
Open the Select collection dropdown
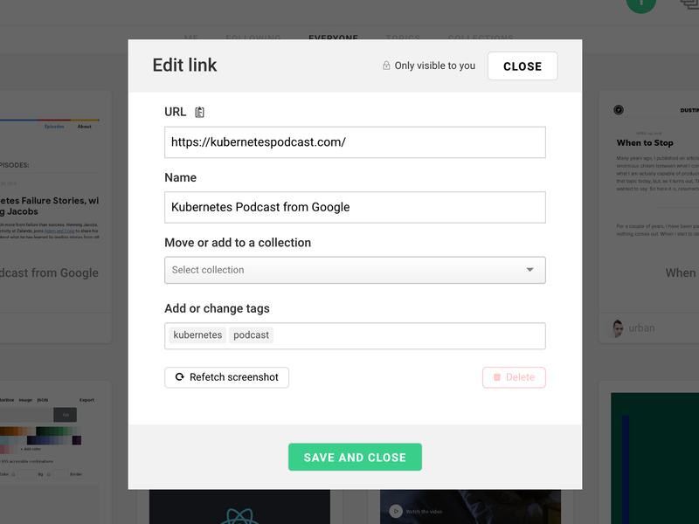(x=355, y=270)
